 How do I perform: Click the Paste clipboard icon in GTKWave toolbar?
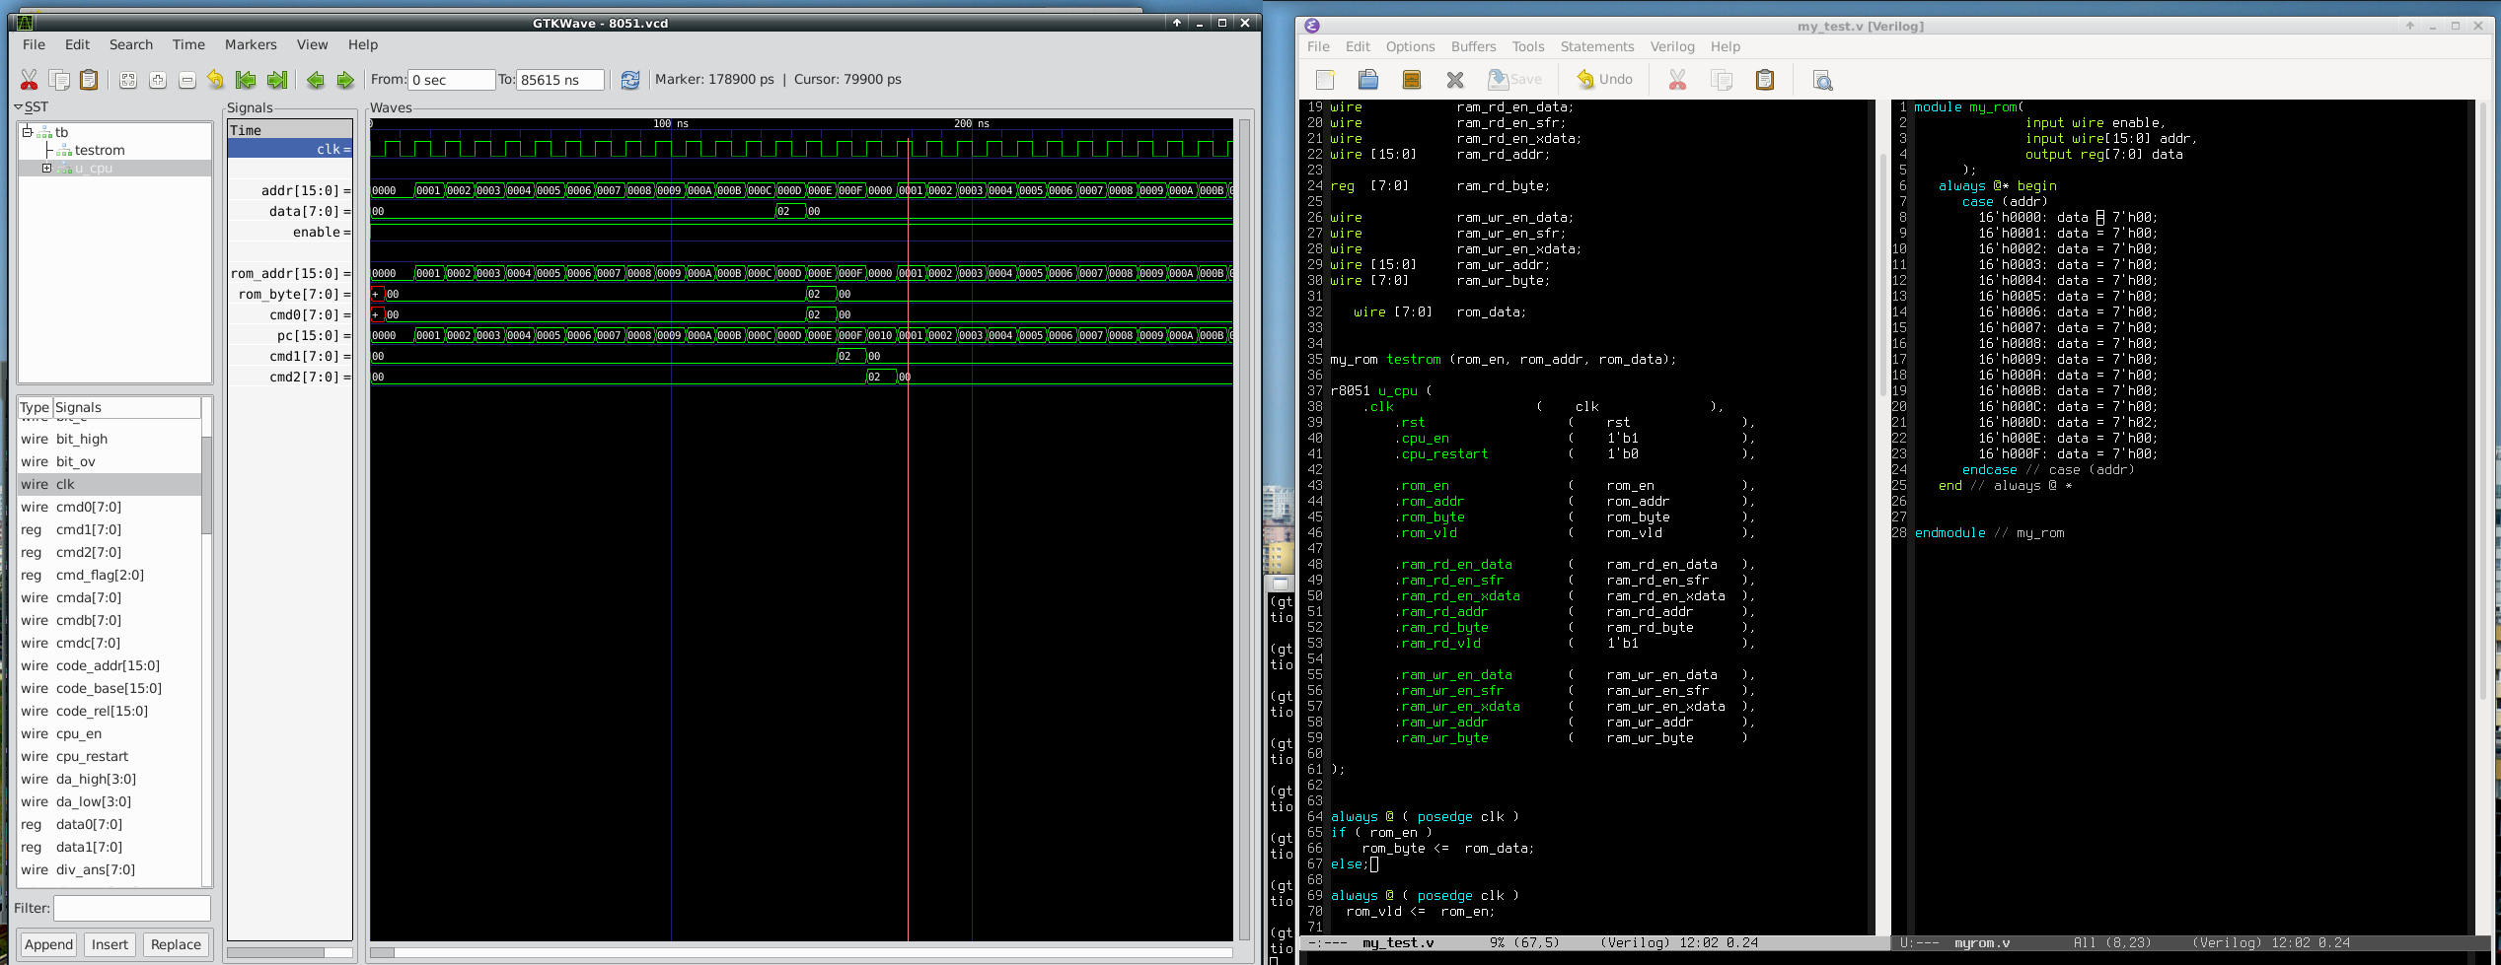pos(89,80)
